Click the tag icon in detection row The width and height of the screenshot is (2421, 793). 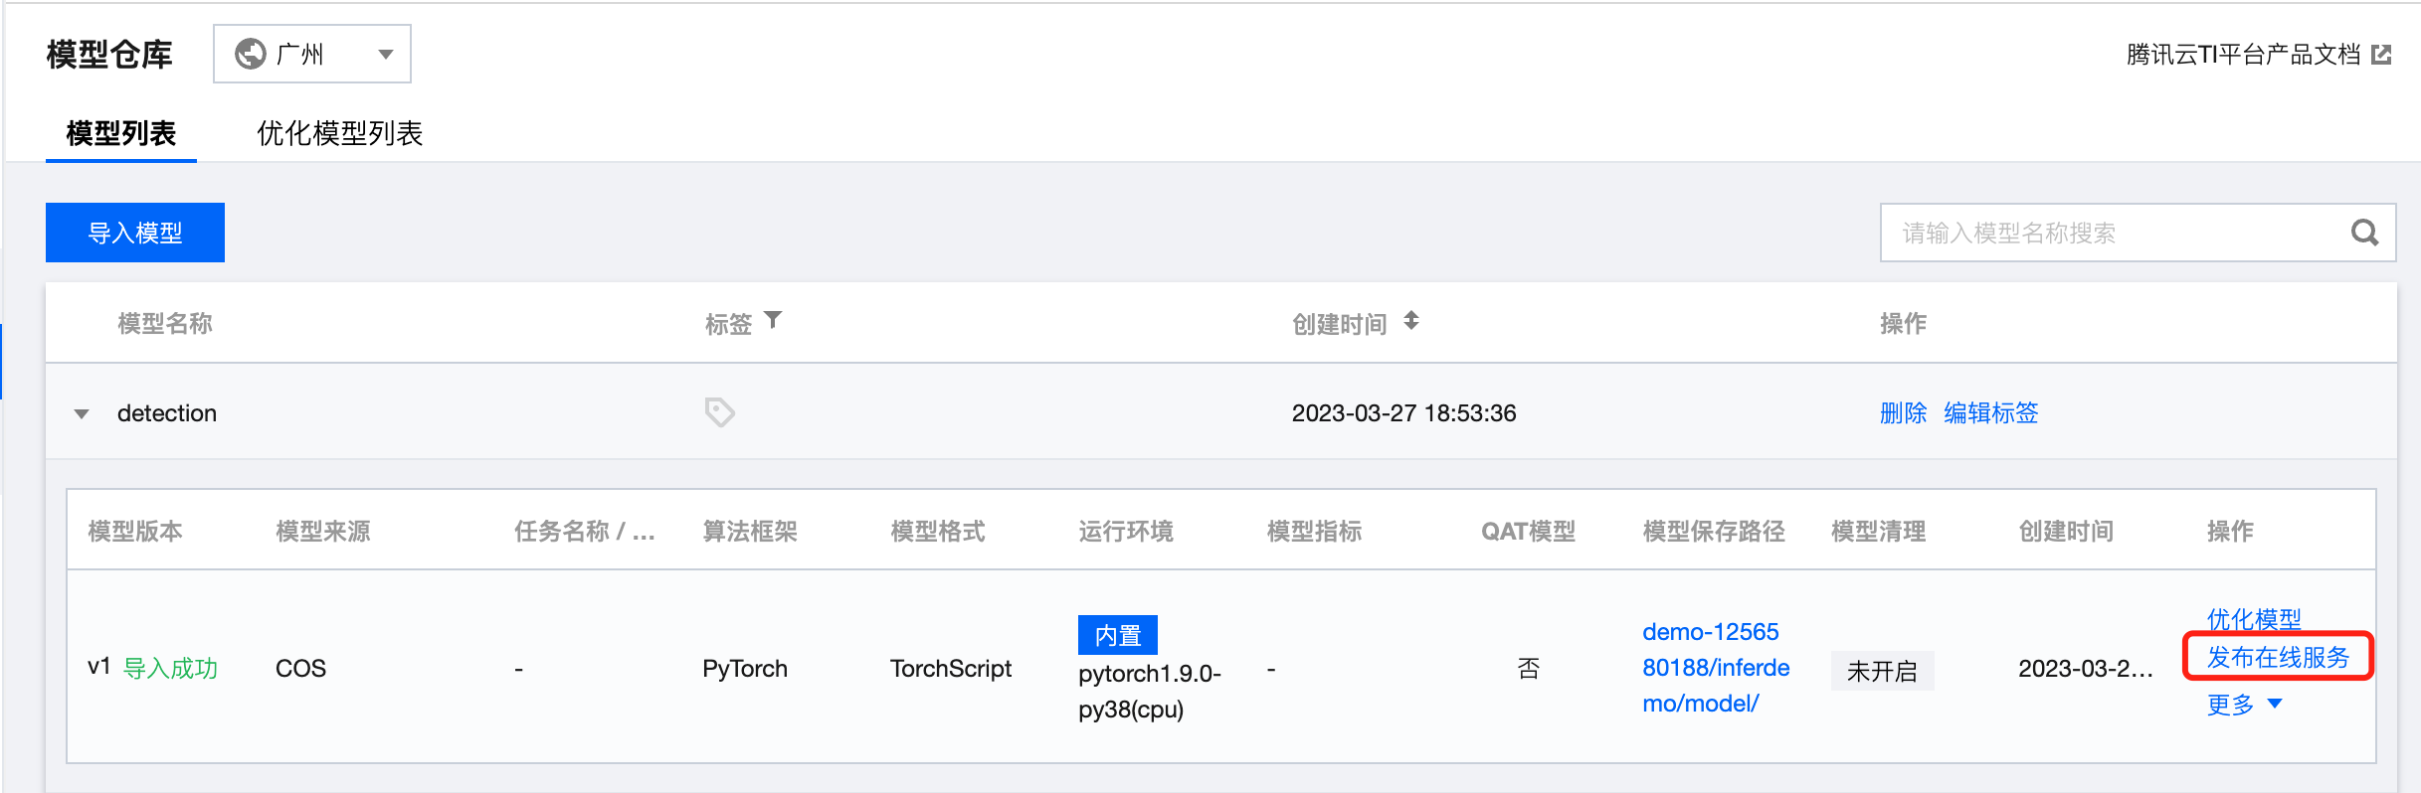[719, 411]
